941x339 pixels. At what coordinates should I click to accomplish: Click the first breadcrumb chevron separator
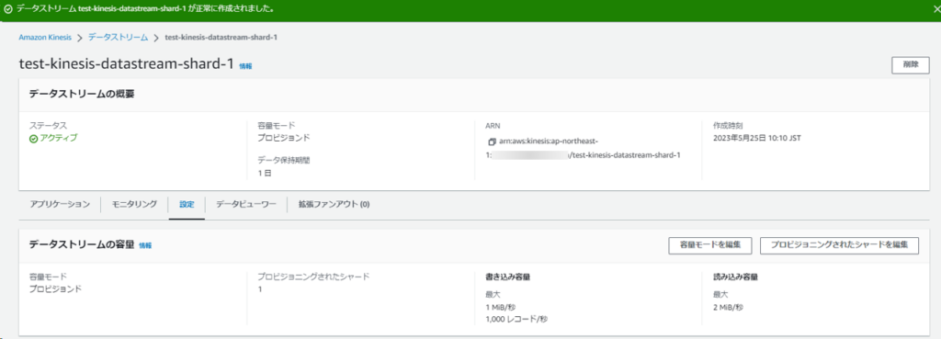coord(80,38)
